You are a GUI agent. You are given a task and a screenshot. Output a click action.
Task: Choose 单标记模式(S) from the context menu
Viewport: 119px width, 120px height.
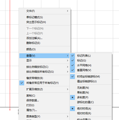(45, 17)
